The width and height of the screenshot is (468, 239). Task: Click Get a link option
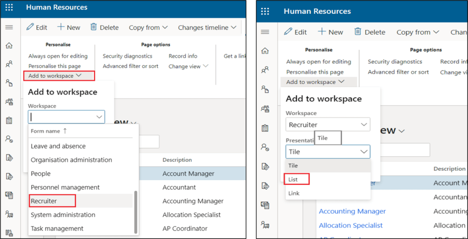pos(234,56)
